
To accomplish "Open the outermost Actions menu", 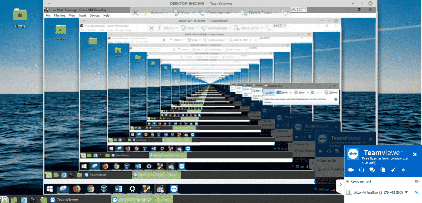I will [x=156, y=13].
